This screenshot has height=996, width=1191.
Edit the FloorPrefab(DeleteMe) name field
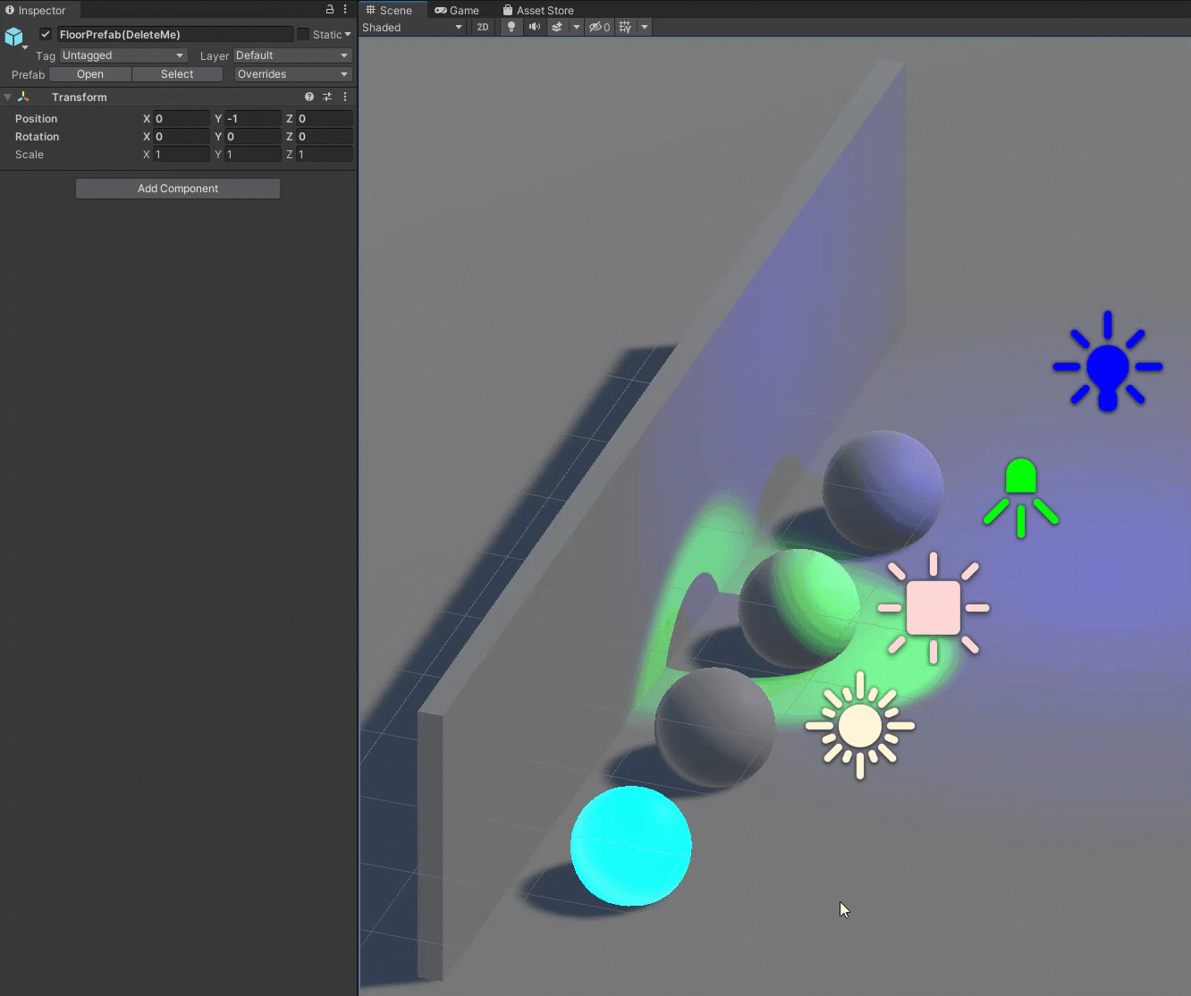click(175, 34)
